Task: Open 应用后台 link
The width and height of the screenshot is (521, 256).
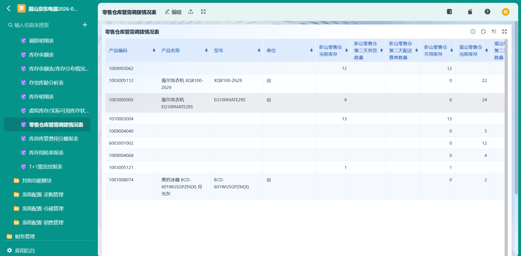Action: click(x=25, y=250)
